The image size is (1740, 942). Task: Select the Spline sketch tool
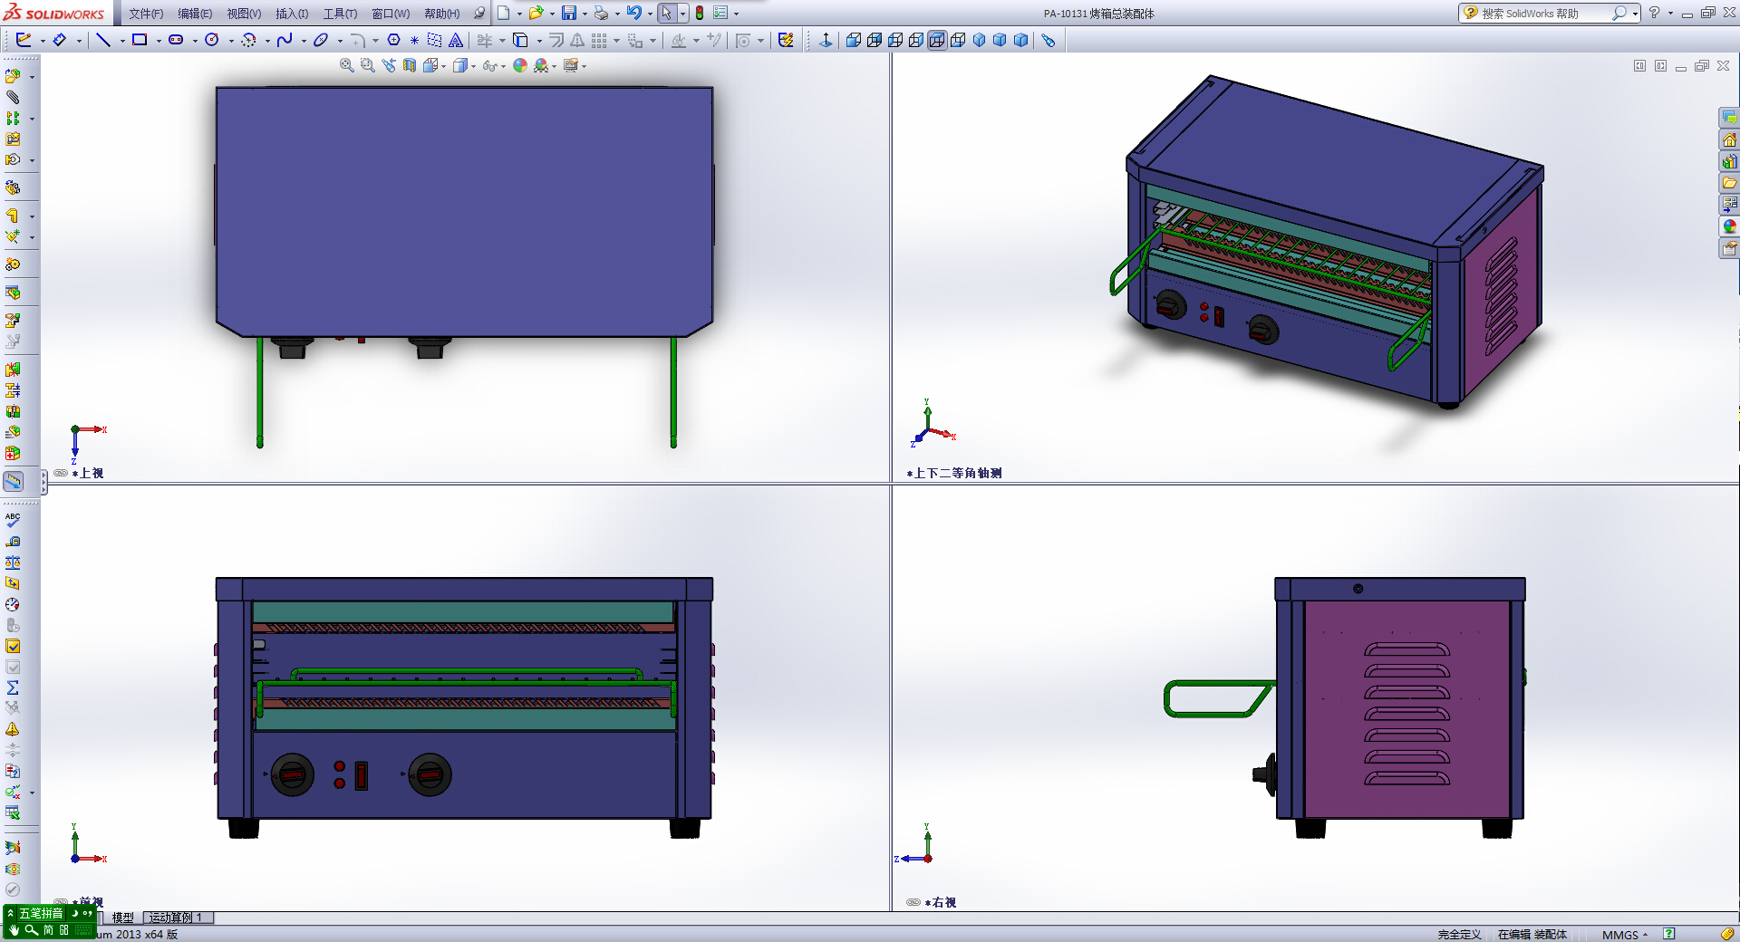click(x=285, y=40)
